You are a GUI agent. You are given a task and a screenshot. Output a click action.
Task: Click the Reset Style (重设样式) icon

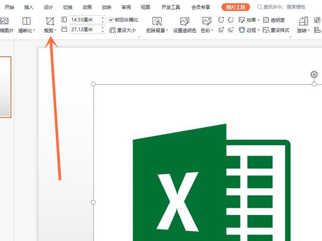pos(266,31)
